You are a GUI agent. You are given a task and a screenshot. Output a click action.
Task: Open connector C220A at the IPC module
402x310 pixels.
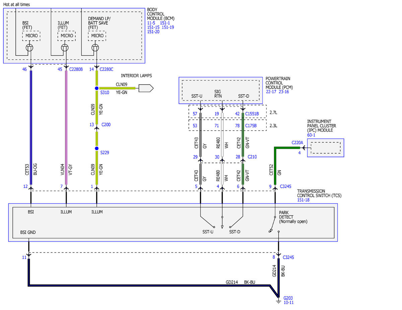point(297,142)
